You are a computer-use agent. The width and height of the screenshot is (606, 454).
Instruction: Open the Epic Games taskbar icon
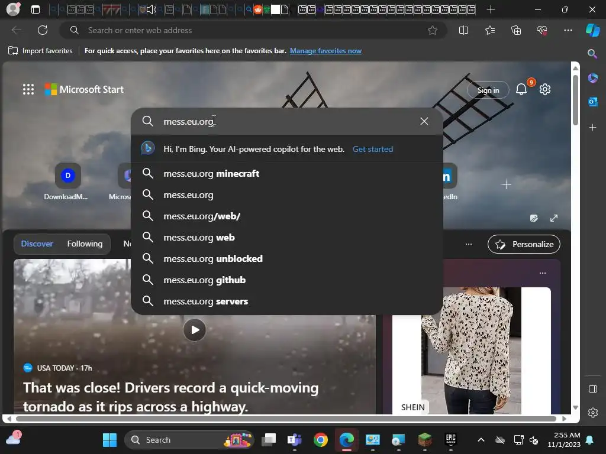(450, 440)
